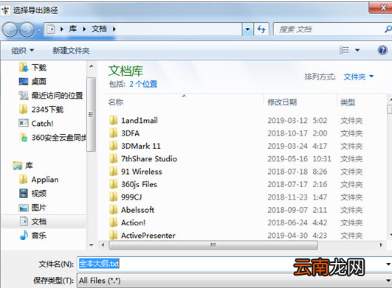Click the blue help question mark icon
Image resolution: width=392 pixels, height=288 pixels.
click(382, 50)
